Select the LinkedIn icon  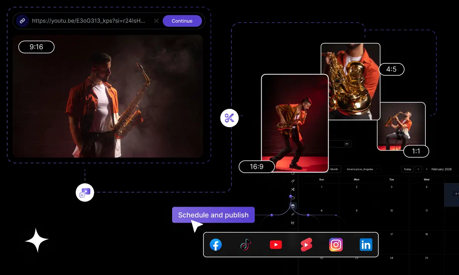[x=366, y=244]
